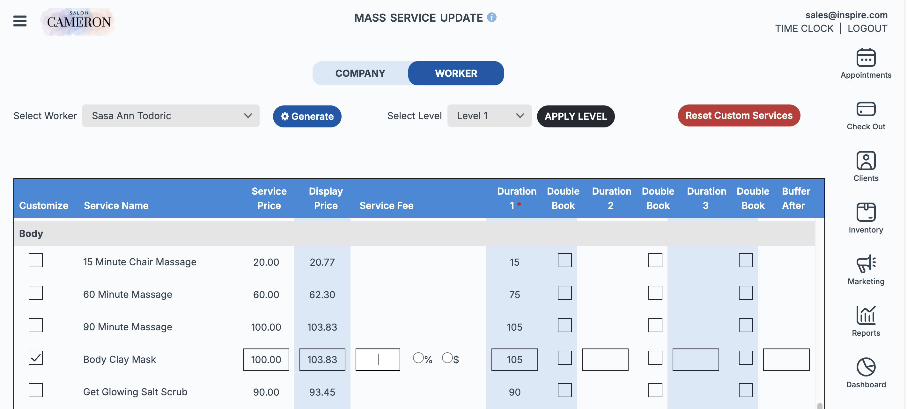Viewport: 907px width, 409px height.
Task: Edit Body Clay Mask display price field
Action: [322, 360]
